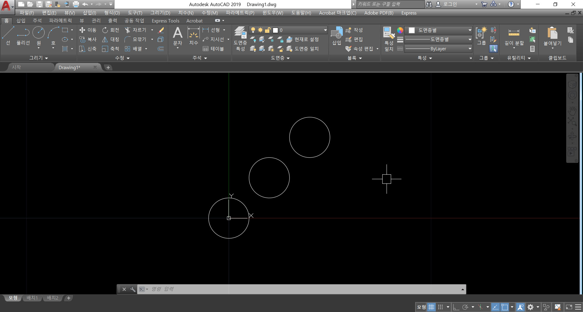583x312 pixels.
Task: Click 도면층 일치 (Match Layer) button
Action: click(x=302, y=49)
